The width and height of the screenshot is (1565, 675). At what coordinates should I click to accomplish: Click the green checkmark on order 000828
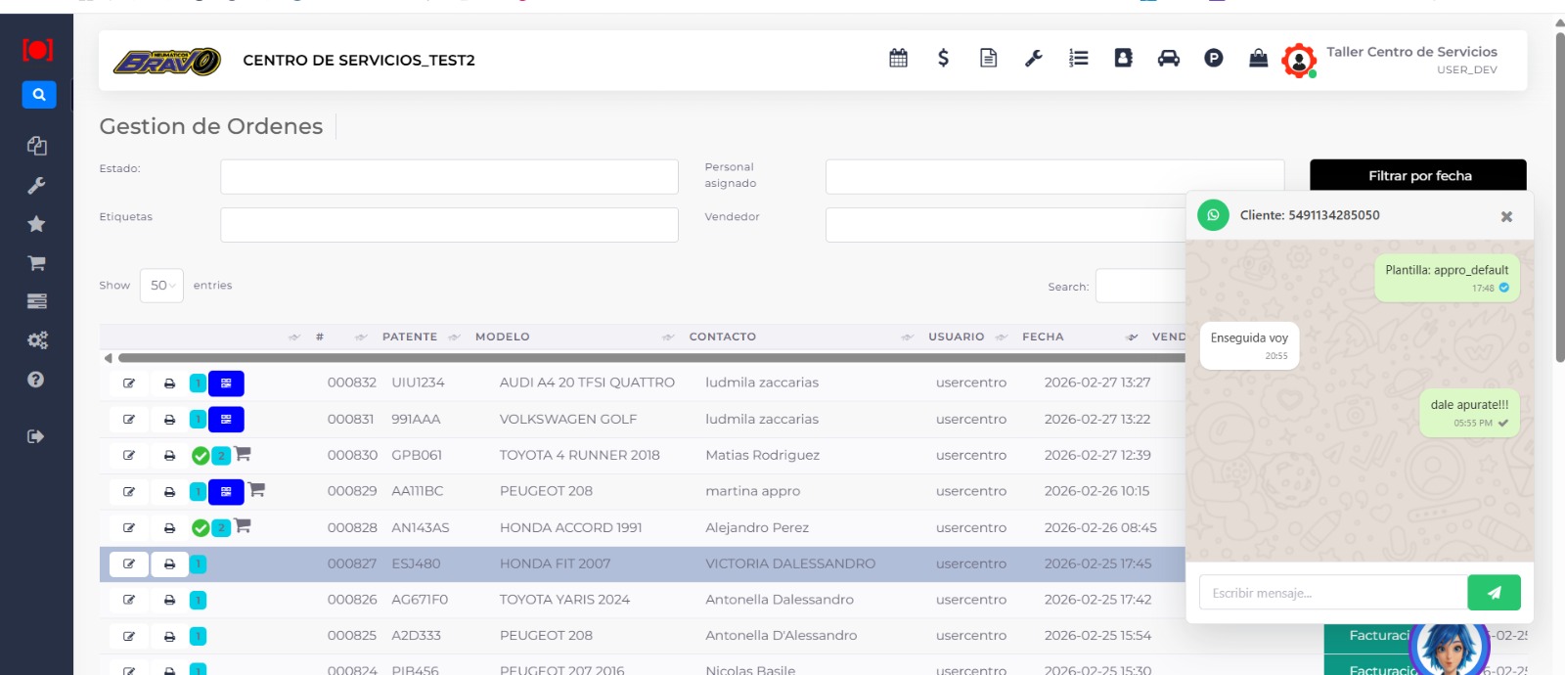pyautogui.click(x=201, y=528)
